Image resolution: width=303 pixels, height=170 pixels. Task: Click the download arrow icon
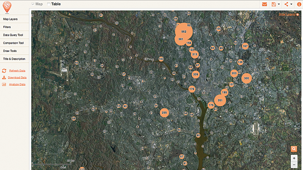point(4,78)
